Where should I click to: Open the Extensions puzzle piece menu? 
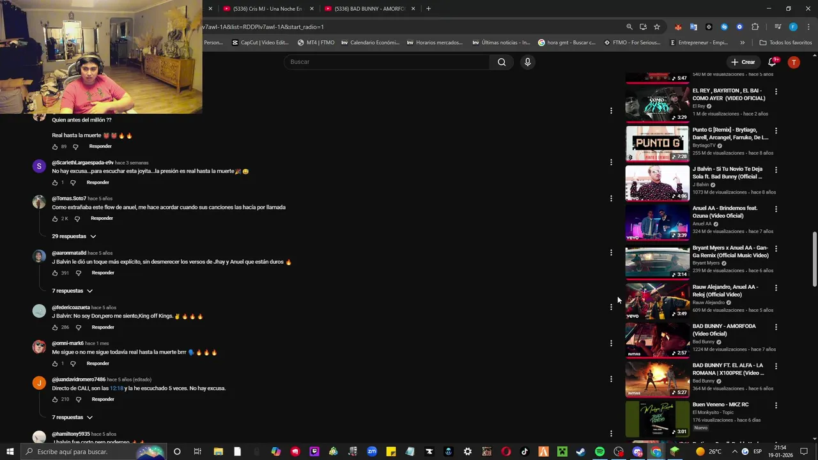(x=755, y=27)
